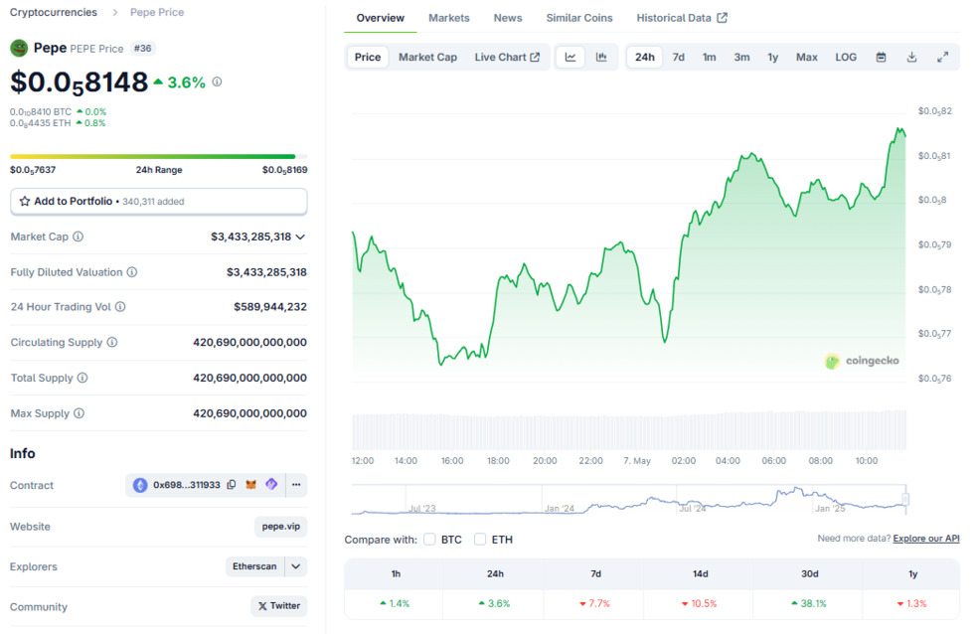
Task: Click the 24h Range price bar
Action: click(x=158, y=156)
